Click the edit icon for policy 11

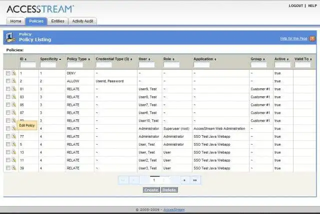pyautogui.click(x=13, y=160)
